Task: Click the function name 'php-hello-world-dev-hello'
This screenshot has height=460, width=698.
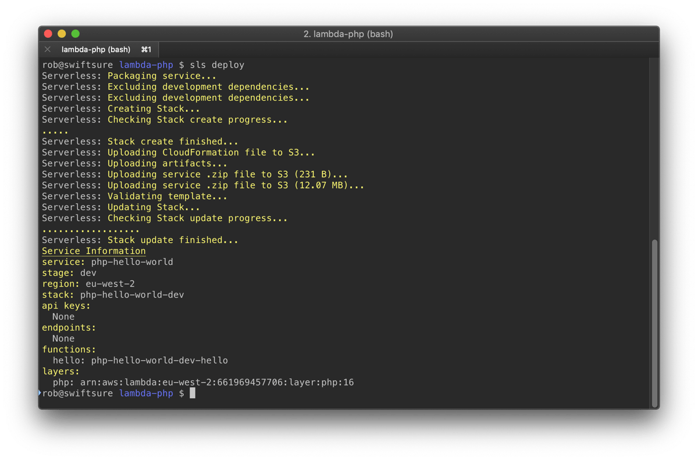Action: tap(159, 360)
